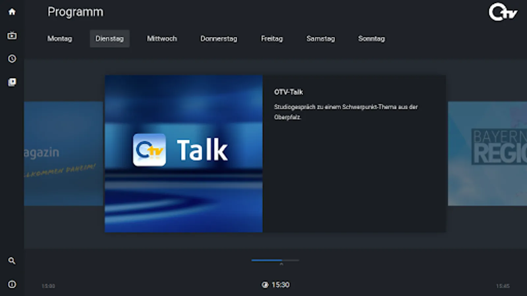Select the Dienstag tab
Image resolution: width=527 pixels, height=296 pixels.
(110, 39)
